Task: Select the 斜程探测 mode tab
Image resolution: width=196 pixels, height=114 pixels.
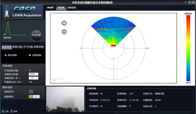Action: (x=39, y=47)
